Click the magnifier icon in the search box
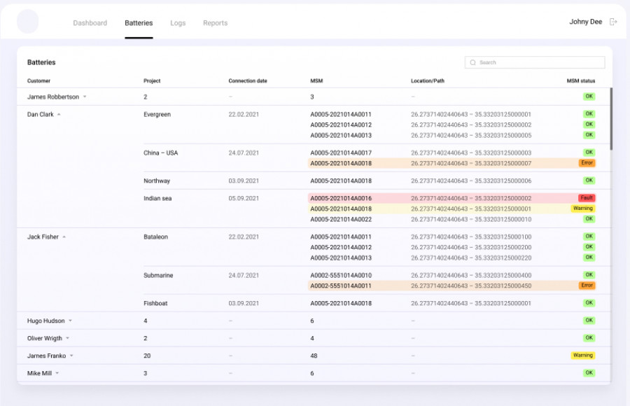The height and width of the screenshot is (406, 630). click(473, 62)
